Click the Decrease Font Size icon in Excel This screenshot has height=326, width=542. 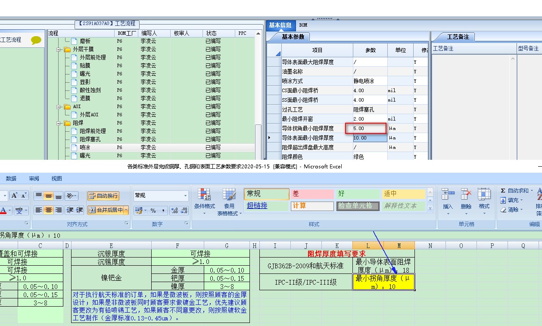24,196
